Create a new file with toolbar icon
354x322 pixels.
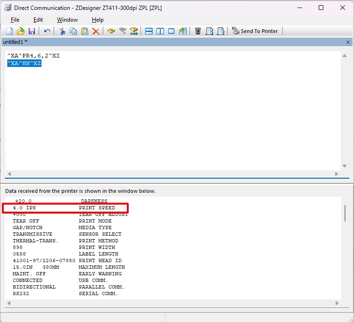[x=9, y=31]
